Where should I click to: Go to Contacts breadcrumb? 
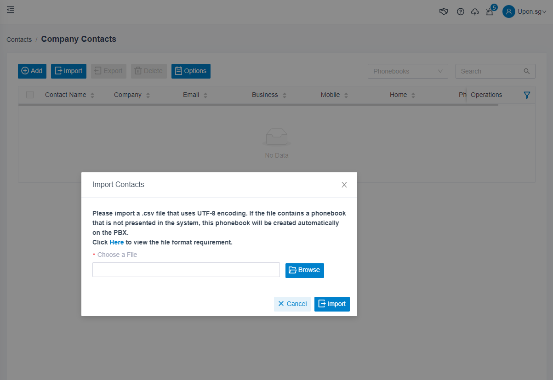coord(19,40)
